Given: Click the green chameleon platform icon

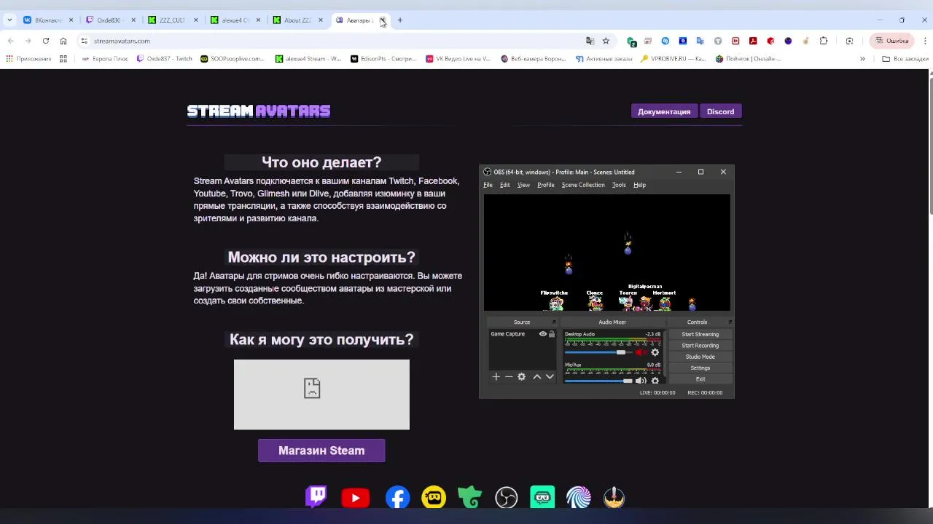Looking at the screenshot, I should click(x=470, y=498).
